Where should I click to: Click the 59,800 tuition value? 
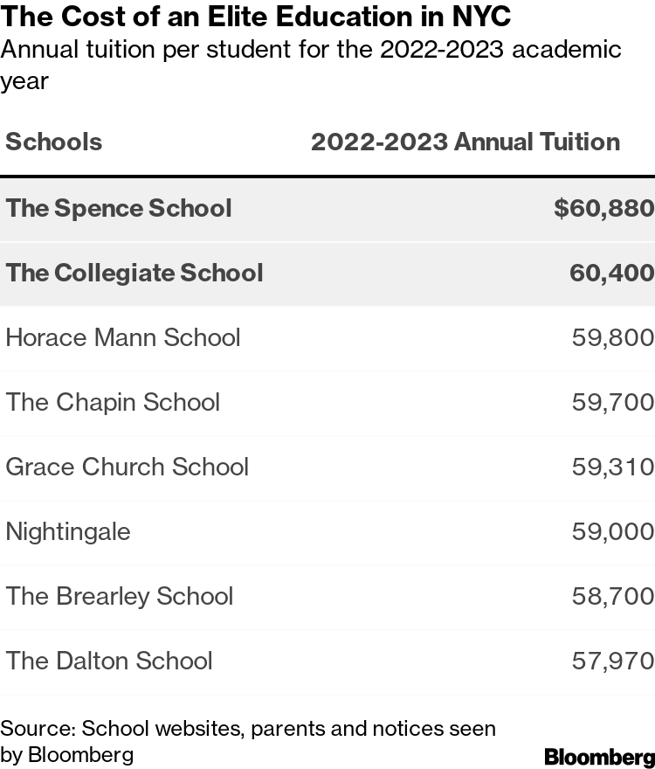click(x=612, y=337)
